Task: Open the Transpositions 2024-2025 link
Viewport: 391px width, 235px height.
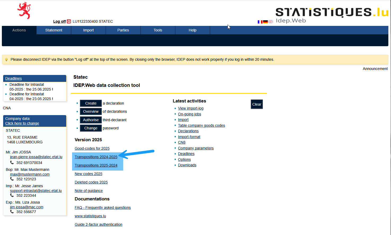Action: (x=96, y=157)
